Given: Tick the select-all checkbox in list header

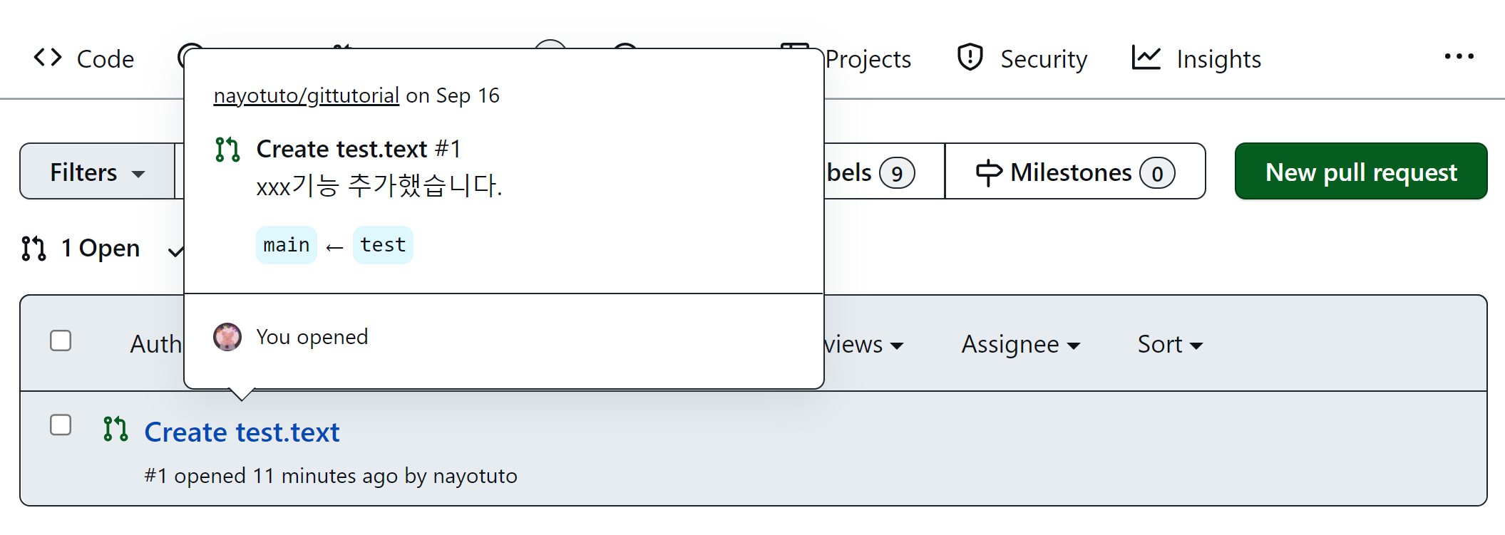Looking at the screenshot, I should coord(61,341).
